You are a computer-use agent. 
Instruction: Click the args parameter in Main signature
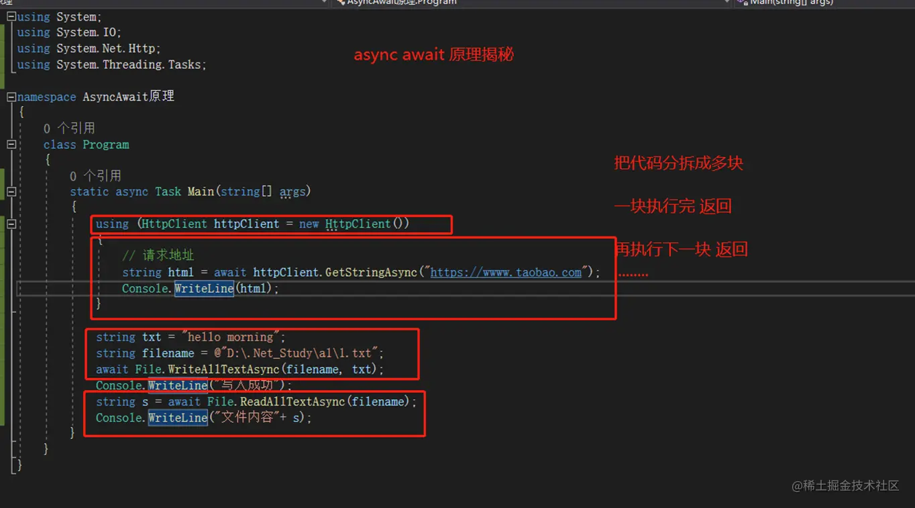tap(292, 192)
